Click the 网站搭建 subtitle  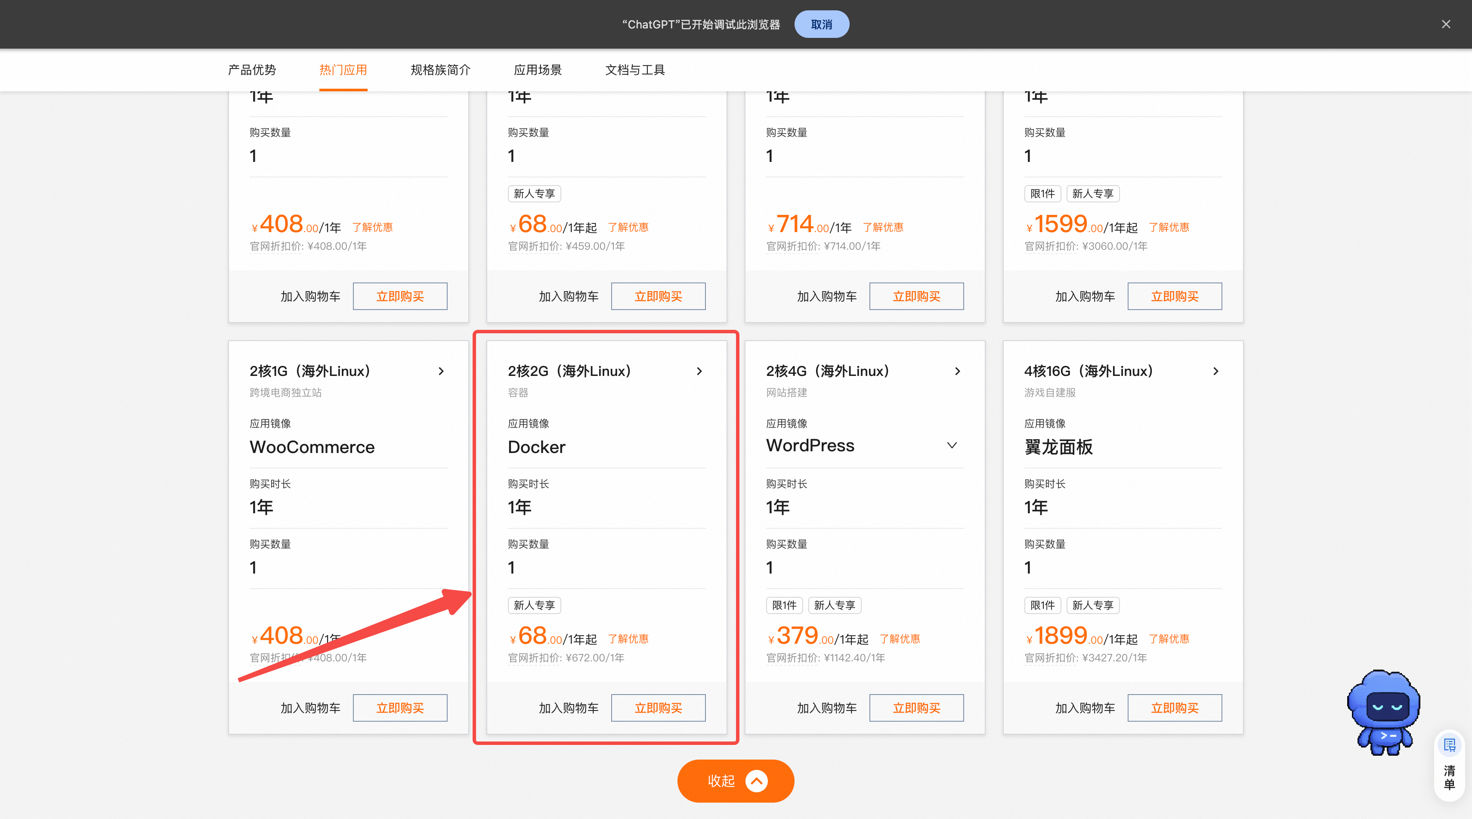786,393
